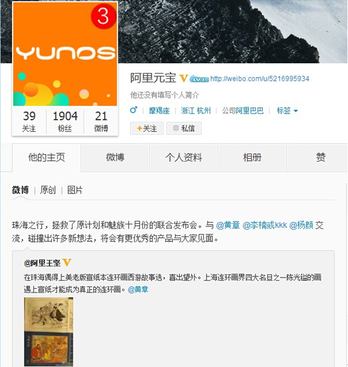Open the comic book thumbnail image
The width and height of the screenshot is (348, 367).
[49, 331]
